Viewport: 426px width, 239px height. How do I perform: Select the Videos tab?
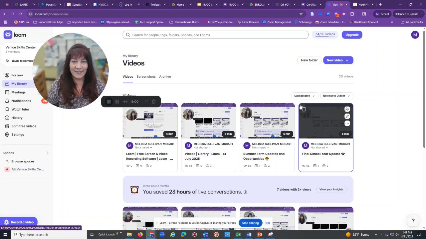click(128, 77)
